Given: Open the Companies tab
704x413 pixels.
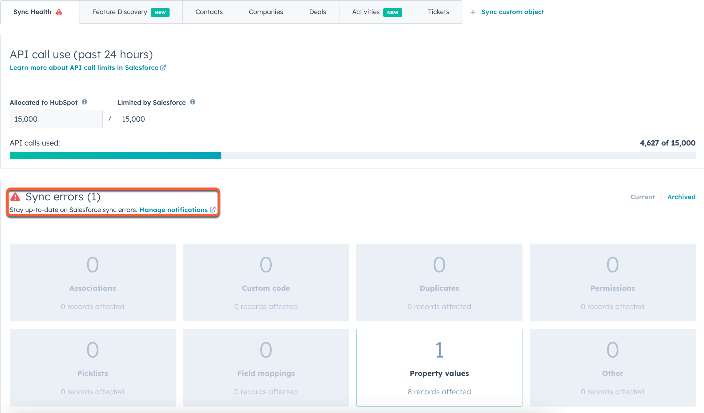Looking at the screenshot, I should pyautogui.click(x=266, y=12).
